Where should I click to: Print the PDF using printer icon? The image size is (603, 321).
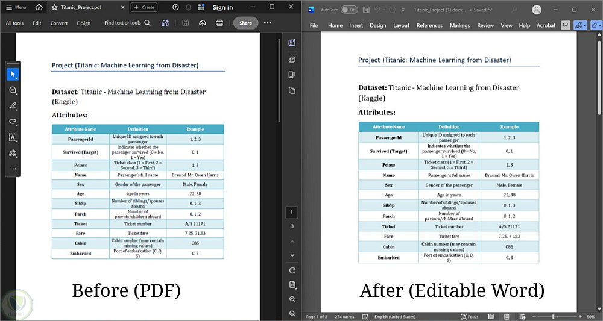click(219, 23)
